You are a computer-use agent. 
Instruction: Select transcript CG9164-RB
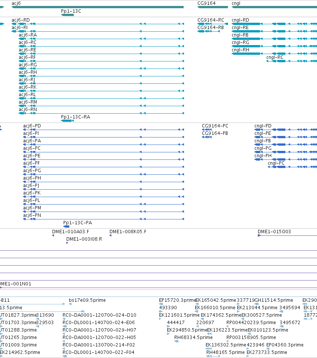coord(210,28)
